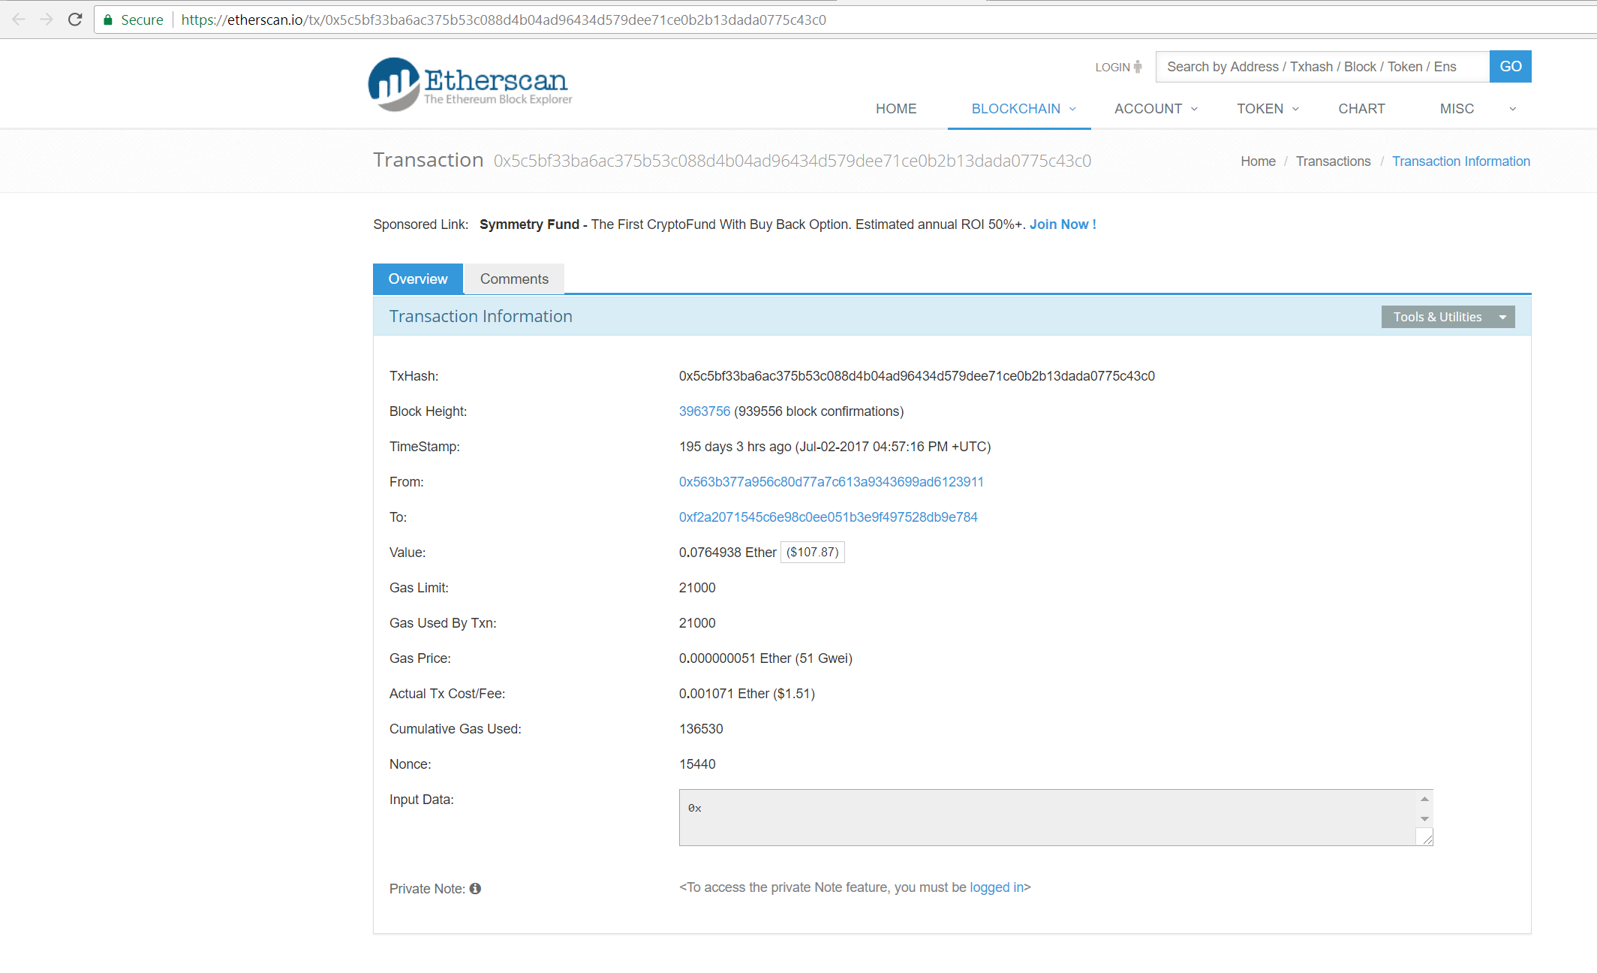This screenshot has height=973, width=1597.
Task: Open the Tools & Utilities dropdown
Action: (1448, 317)
